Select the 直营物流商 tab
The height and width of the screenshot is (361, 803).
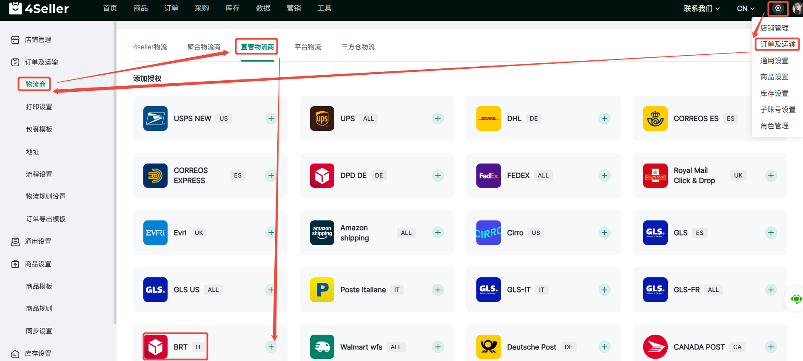[x=257, y=47]
